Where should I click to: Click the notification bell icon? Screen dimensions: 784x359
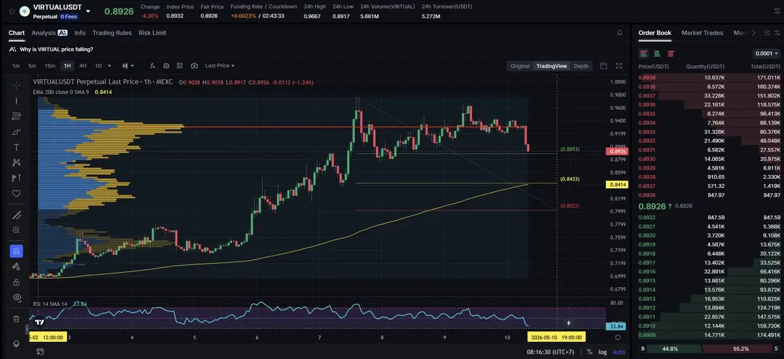(619, 33)
